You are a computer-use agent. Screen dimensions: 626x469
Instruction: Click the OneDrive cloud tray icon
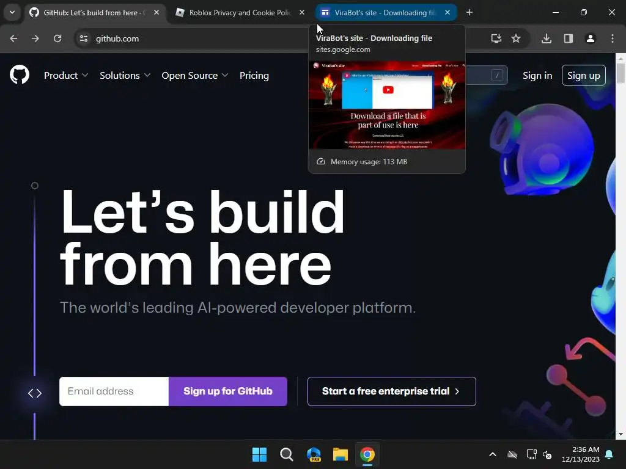click(512, 454)
